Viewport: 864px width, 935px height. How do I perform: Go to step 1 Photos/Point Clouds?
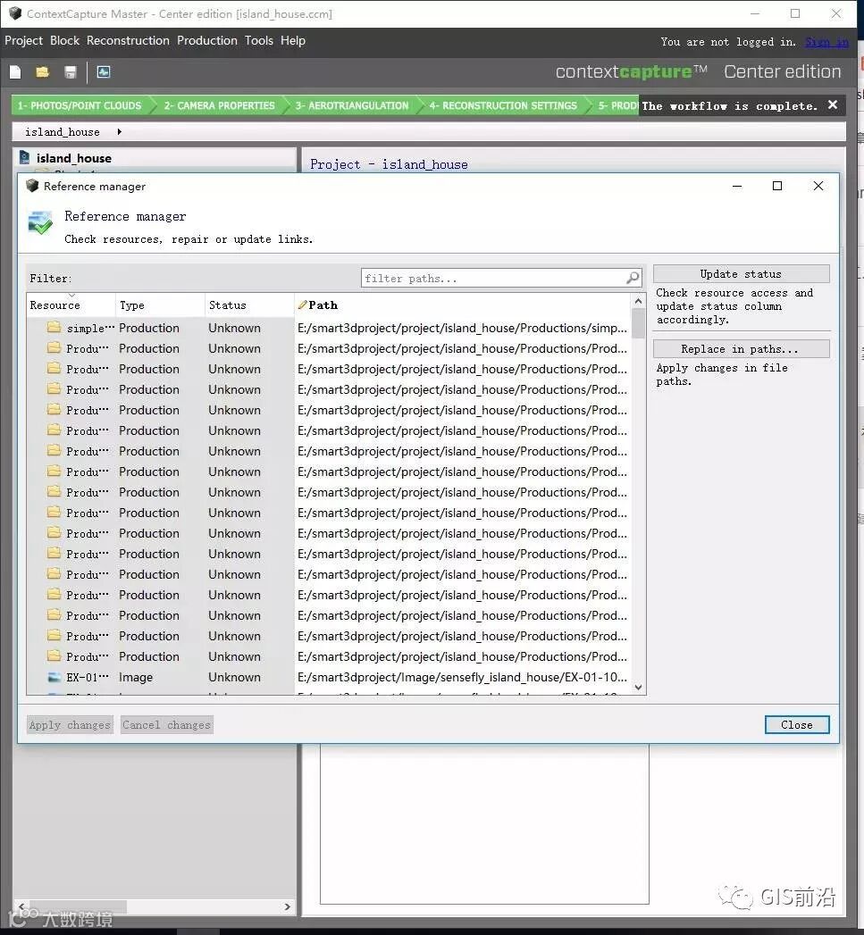80,105
